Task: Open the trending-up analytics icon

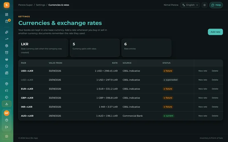Action: click(7, 39)
